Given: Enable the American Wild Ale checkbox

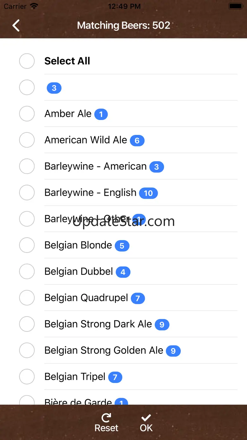Looking at the screenshot, I should tap(27, 140).
